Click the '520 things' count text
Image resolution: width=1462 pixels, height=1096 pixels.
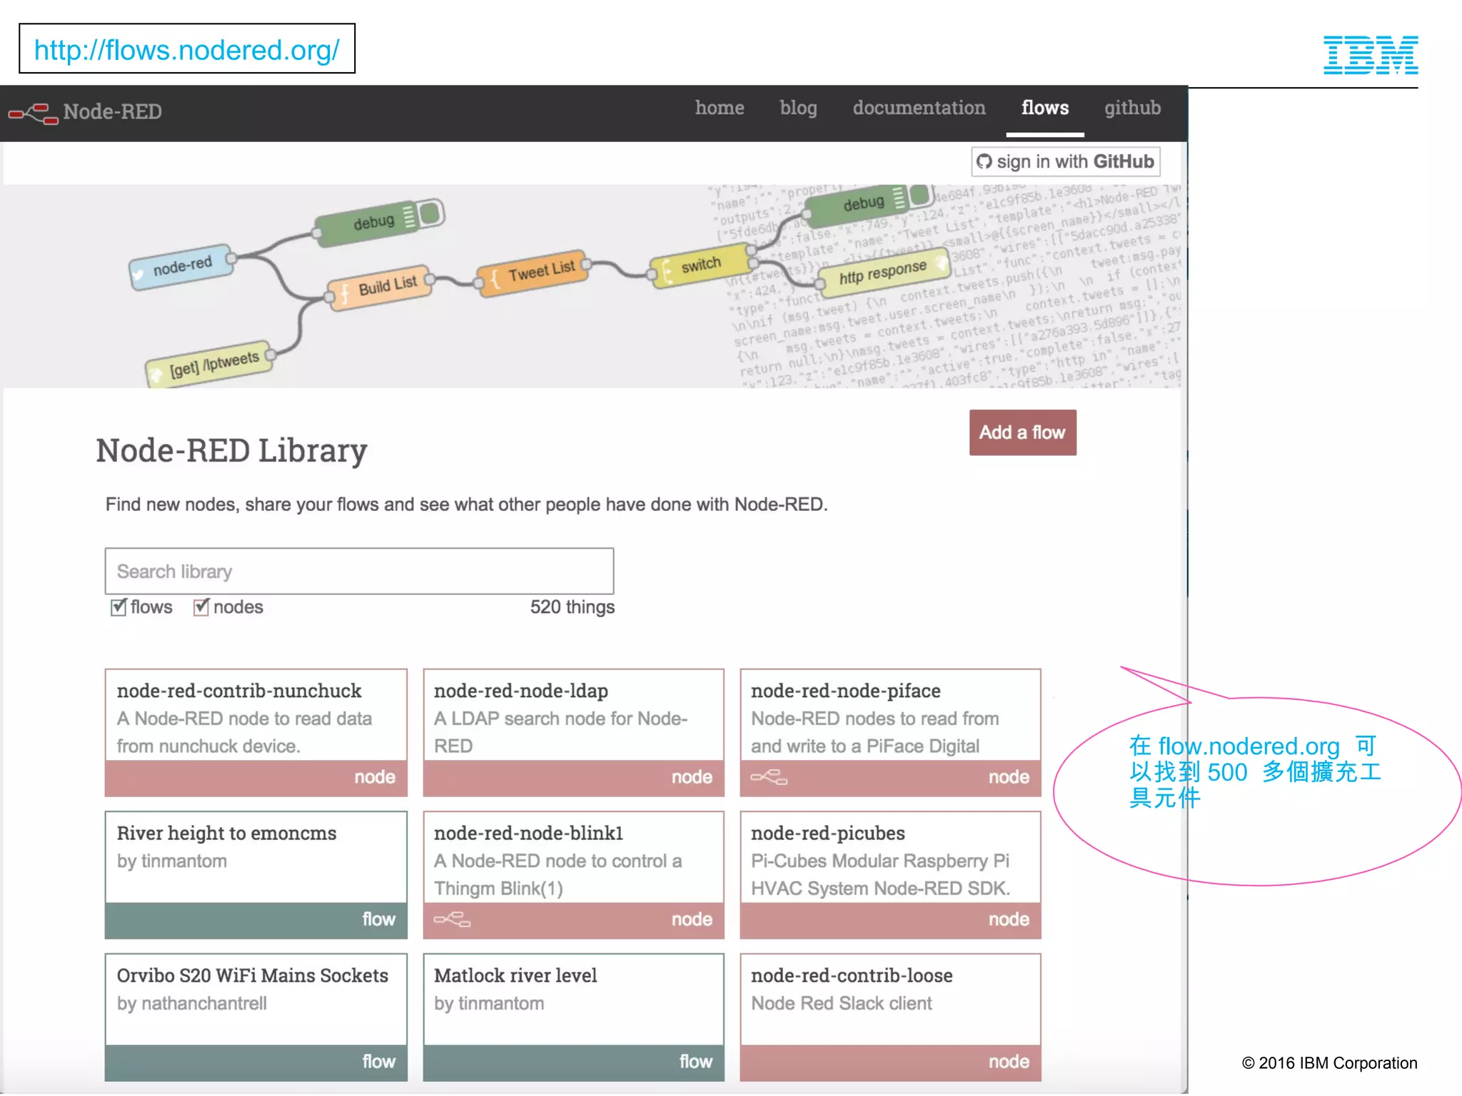coord(572,607)
